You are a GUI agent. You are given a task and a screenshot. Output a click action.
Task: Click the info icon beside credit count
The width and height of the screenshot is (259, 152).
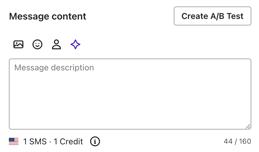[x=95, y=142]
